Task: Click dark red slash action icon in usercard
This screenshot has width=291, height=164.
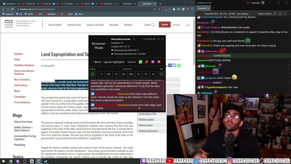Action: [x=146, y=62]
